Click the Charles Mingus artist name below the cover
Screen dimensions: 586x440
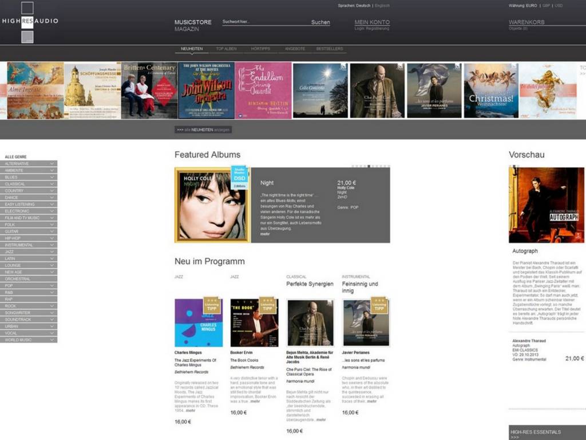coord(188,352)
